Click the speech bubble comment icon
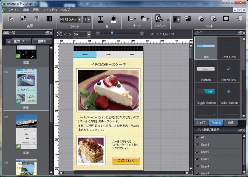 tap(226, 18)
